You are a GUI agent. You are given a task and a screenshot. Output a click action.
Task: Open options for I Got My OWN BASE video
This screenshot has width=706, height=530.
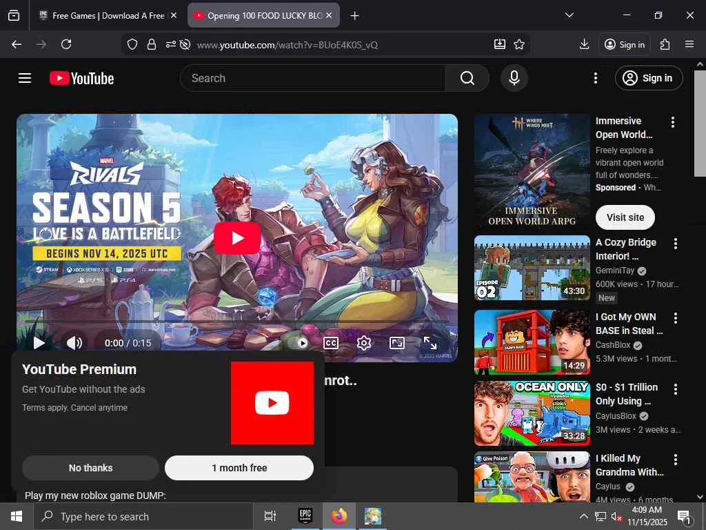point(676,317)
